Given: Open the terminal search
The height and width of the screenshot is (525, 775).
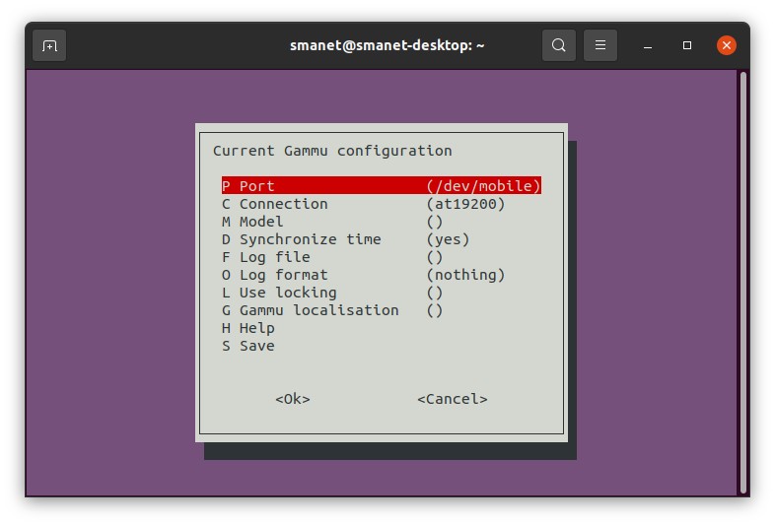Looking at the screenshot, I should [558, 45].
